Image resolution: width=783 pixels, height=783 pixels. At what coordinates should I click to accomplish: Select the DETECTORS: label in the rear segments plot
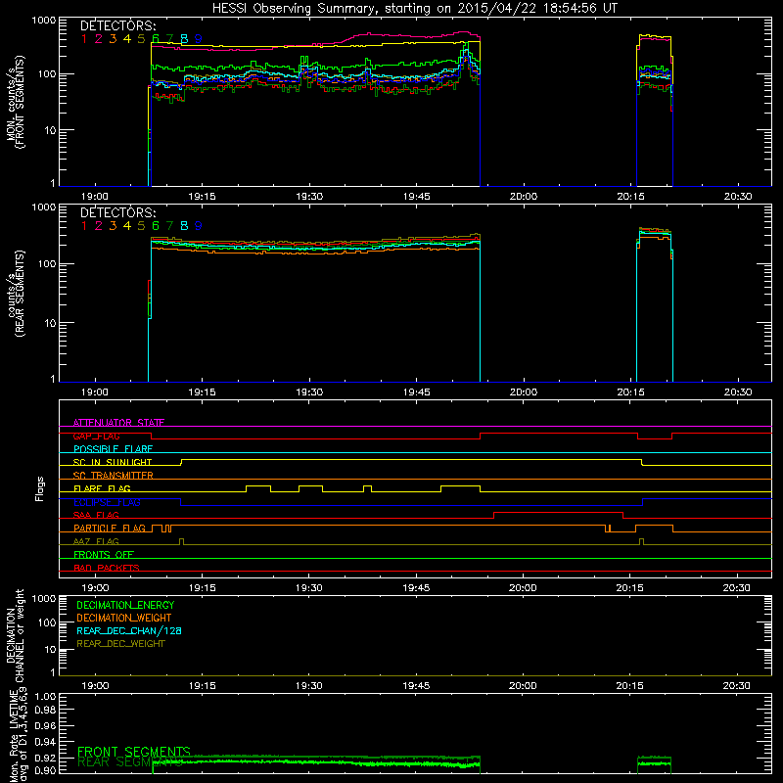[x=117, y=213]
